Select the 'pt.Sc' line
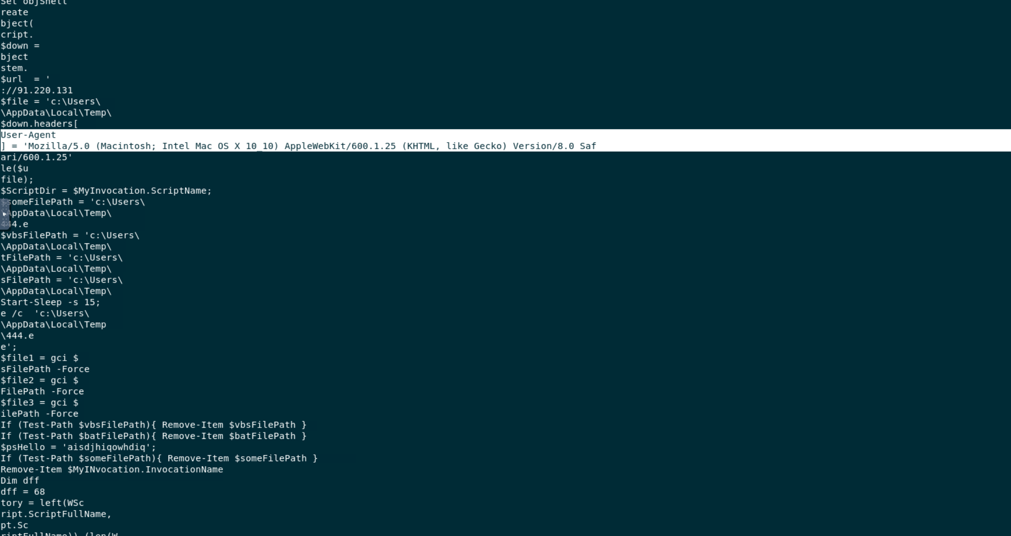 pyautogui.click(x=14, y=525)
